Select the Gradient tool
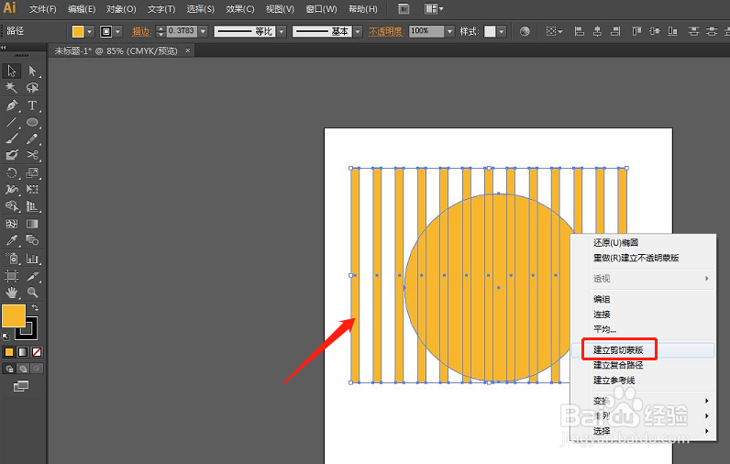This screenshot has height=464, width=730. click(x=32, y=224)
